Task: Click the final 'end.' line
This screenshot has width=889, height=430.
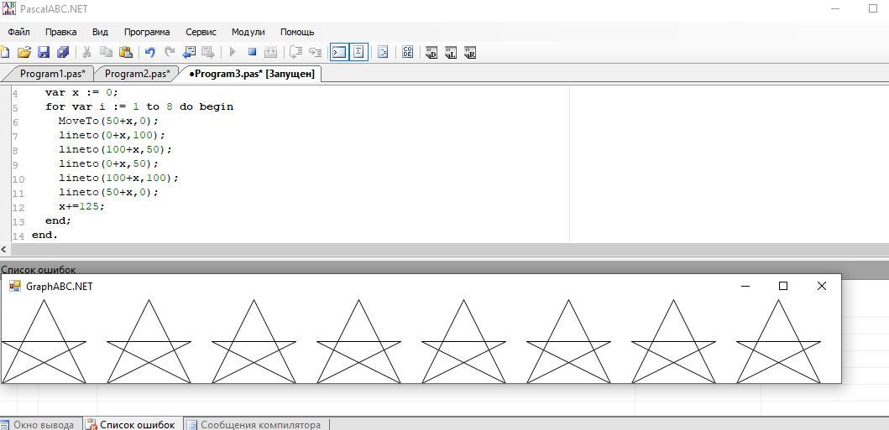Action: tap(44, 235)
